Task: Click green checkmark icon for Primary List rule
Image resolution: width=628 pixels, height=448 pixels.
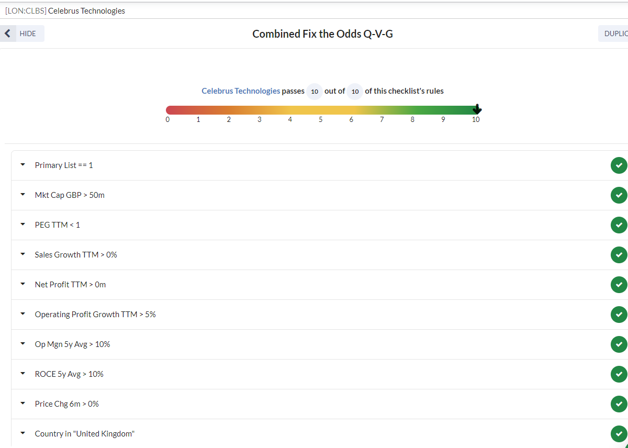Action: (619, 165)
